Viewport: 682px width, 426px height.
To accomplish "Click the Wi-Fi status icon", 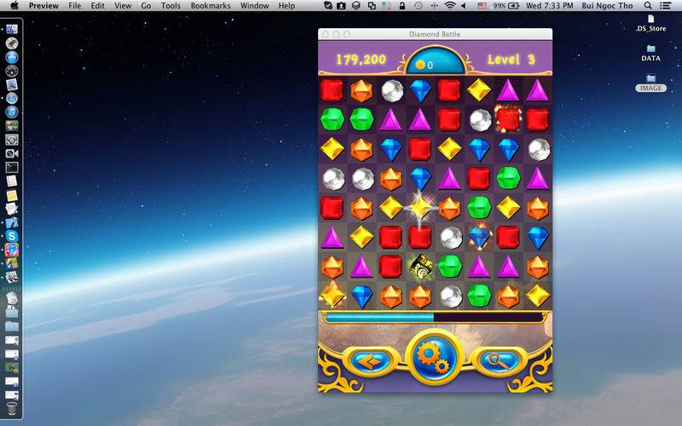I will click(x=450, y=6).
